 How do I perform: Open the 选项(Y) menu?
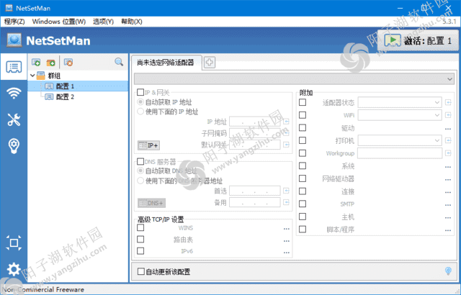click(x=103, y=22)
